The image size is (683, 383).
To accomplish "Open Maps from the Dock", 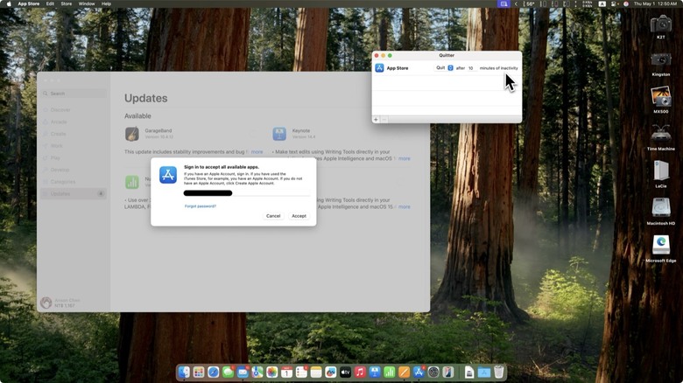I will coord(257,373).
